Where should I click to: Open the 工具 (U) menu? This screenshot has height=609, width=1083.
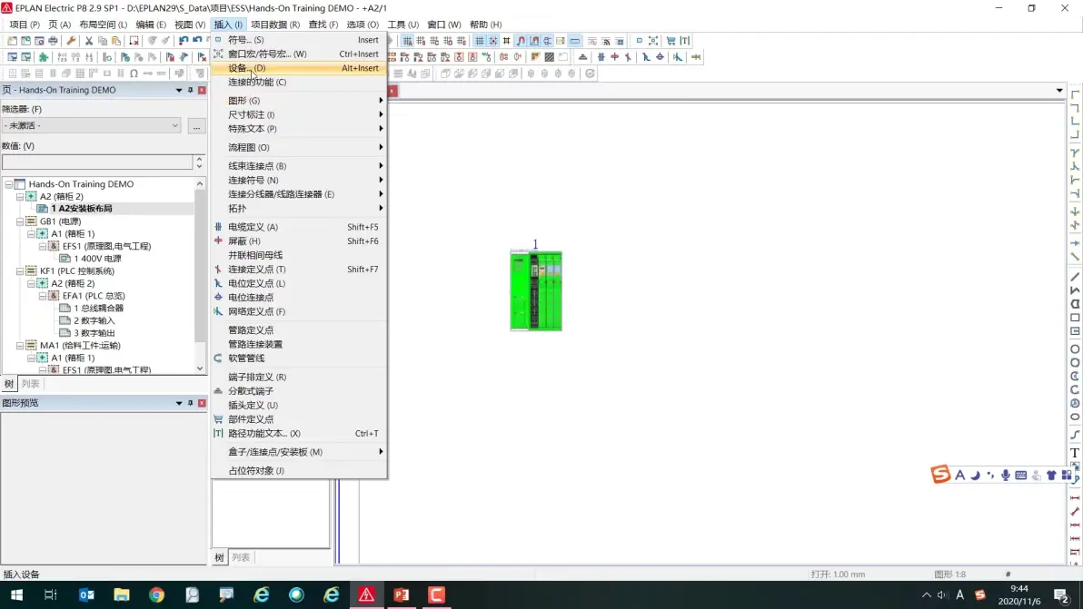pyautogui.click(x=402, y=25)
